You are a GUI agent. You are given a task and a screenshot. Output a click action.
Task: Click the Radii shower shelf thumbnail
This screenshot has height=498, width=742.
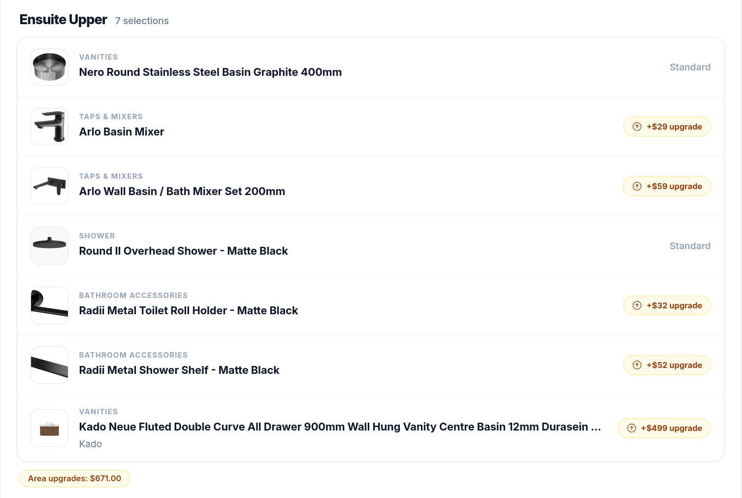pos(49,365)
